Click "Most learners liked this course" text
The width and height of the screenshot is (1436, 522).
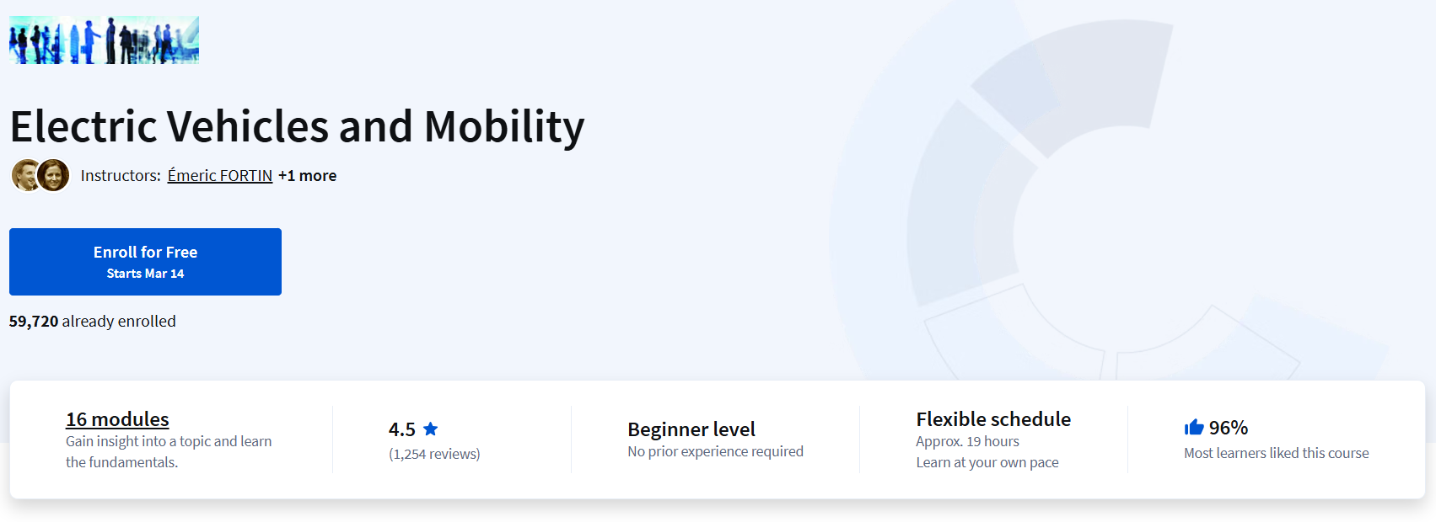pyautogui.click(x=1276, y=453)
